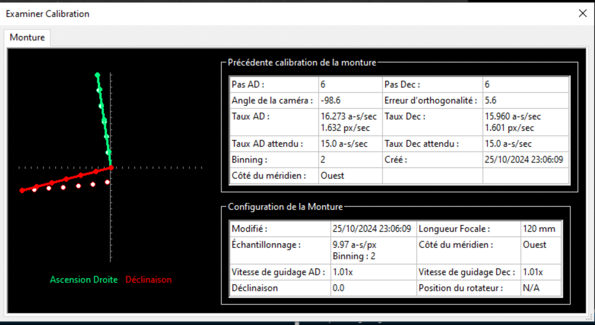The image size is (595, 325).
Task: Click the Côté du méridien value Ouest in calibration table
Action: 332,176
